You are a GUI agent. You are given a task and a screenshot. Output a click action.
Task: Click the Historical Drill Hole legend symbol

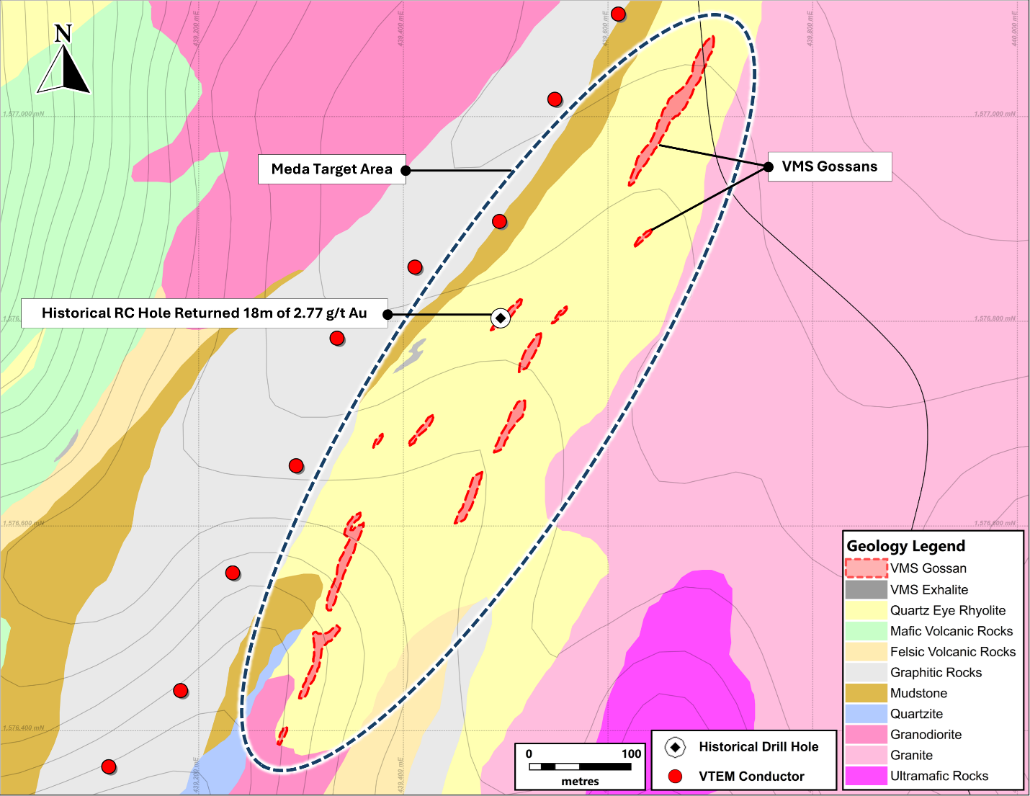coord(675,747)
